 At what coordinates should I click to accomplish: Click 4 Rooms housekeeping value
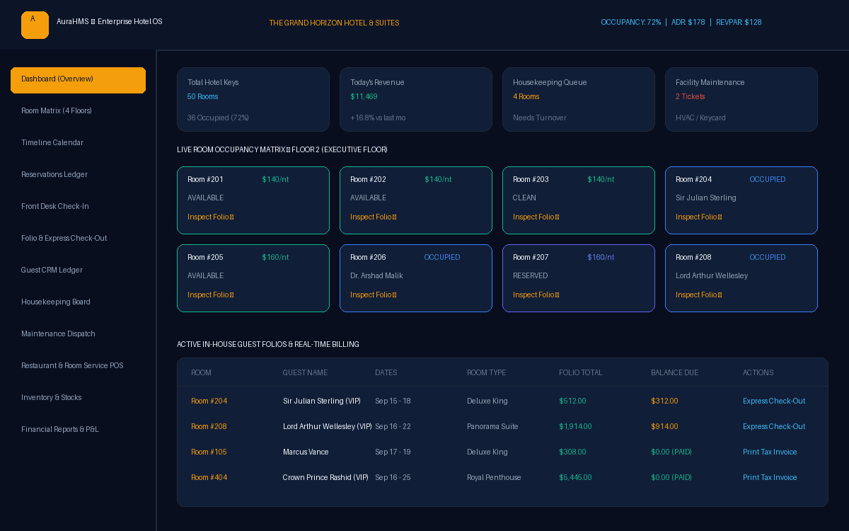[526, 97]
